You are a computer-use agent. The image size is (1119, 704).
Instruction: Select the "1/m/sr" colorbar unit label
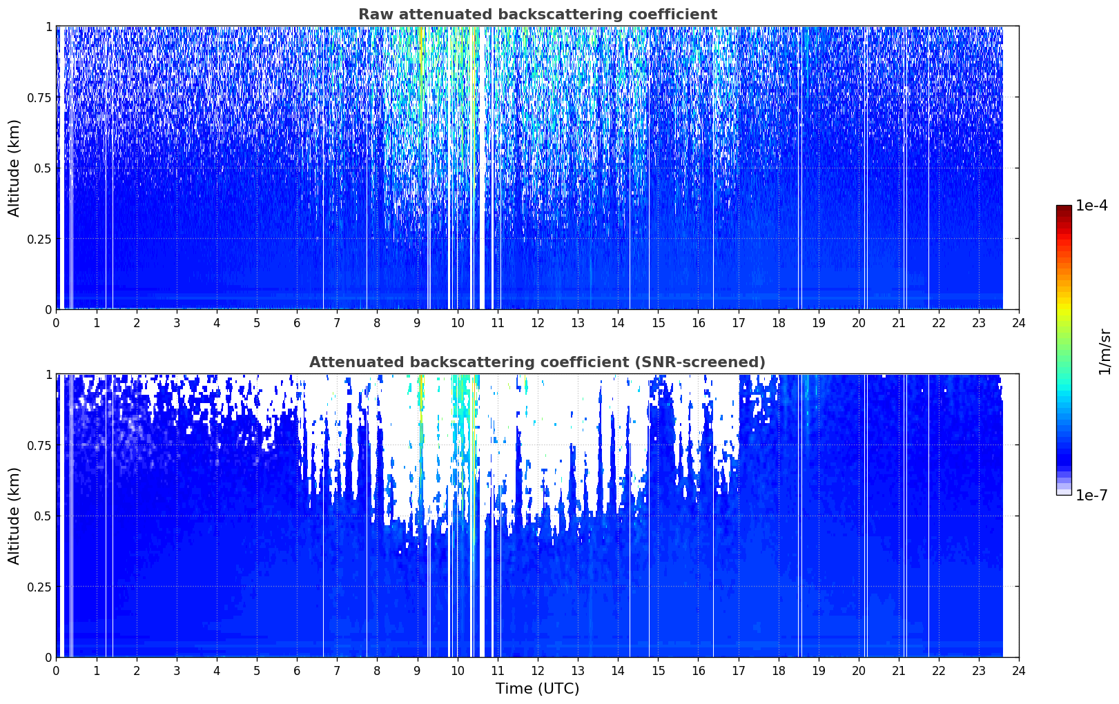coord(1105,351)
